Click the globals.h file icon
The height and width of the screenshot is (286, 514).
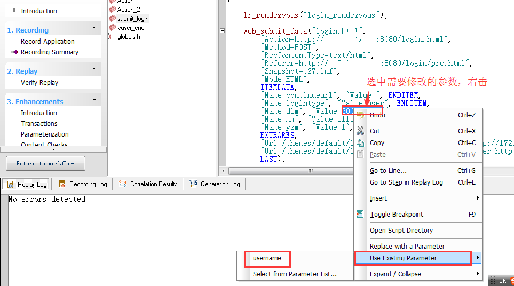point(113,37)
